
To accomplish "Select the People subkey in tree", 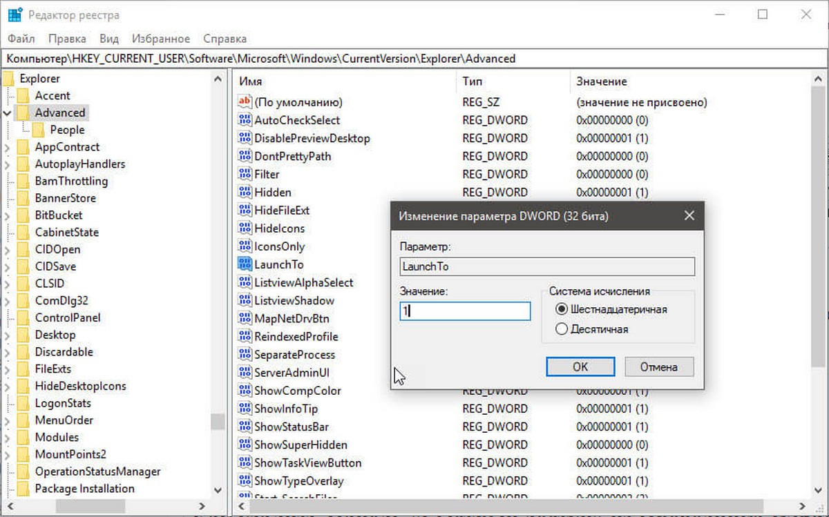I will coord(67,130).
